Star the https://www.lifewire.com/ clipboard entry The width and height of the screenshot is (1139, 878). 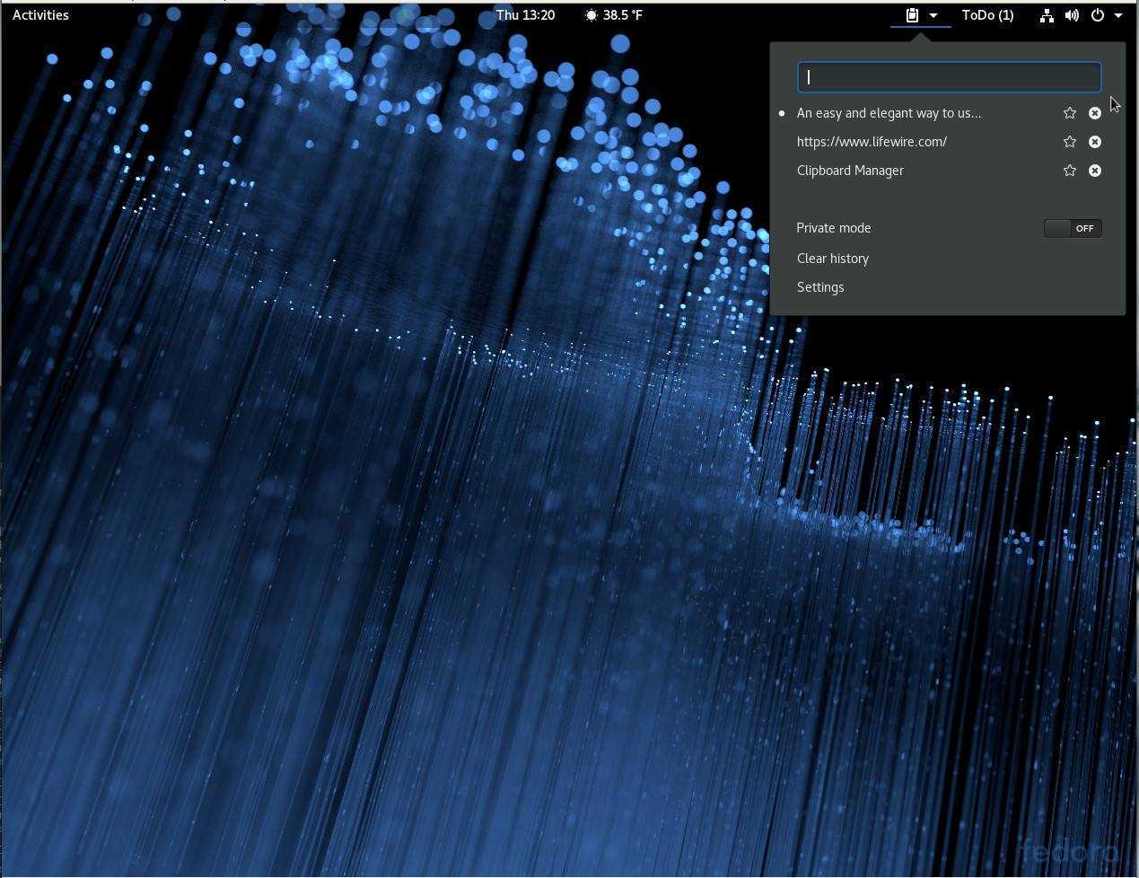1069,142
